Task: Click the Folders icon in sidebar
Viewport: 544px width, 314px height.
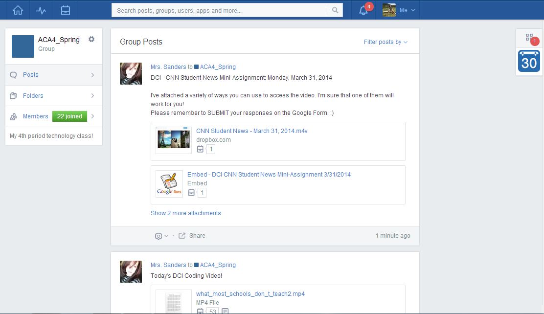Action: click(13, 96)
